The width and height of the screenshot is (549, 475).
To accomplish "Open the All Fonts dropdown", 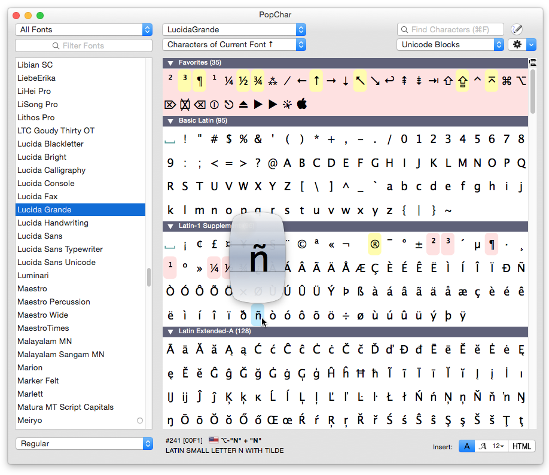I will pyautogui.click(x=84, y=30).
